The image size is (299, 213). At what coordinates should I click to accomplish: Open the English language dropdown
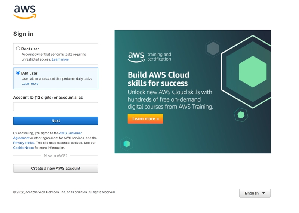click(255, 193)
